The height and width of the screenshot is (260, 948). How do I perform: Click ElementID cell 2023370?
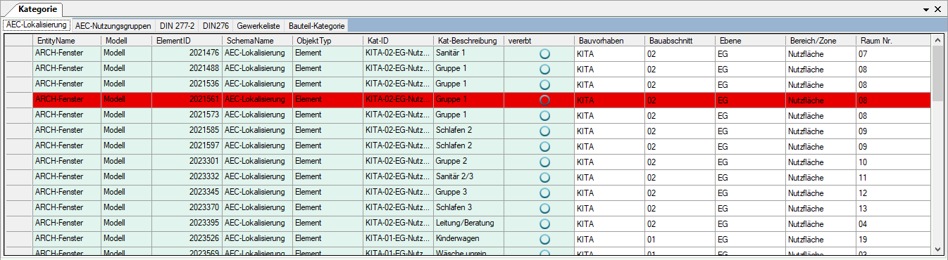click(x=187, y=208)
